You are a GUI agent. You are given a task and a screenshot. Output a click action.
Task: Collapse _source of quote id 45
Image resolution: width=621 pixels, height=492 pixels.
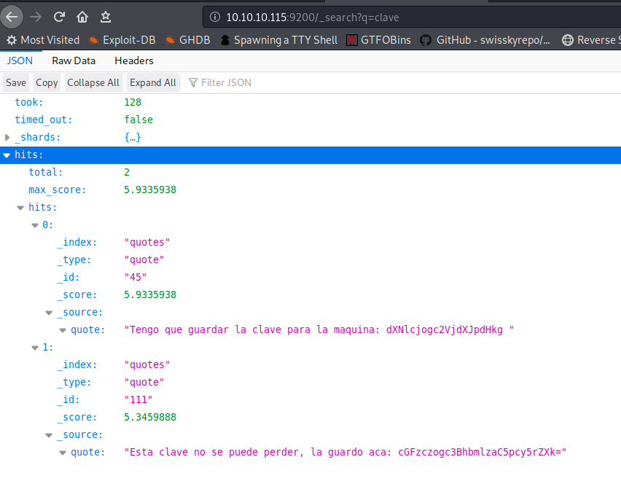(x=49, y=313)
